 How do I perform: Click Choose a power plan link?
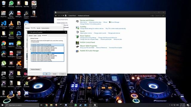tap(106, 39)
